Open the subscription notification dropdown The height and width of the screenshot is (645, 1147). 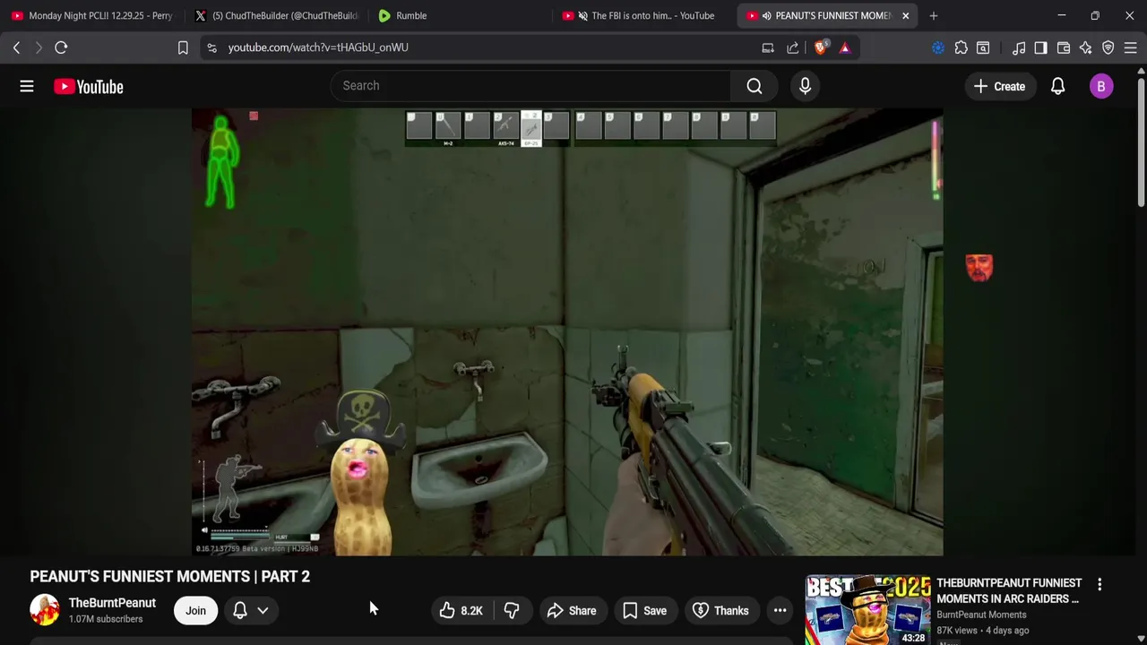(x=251, y=611)
